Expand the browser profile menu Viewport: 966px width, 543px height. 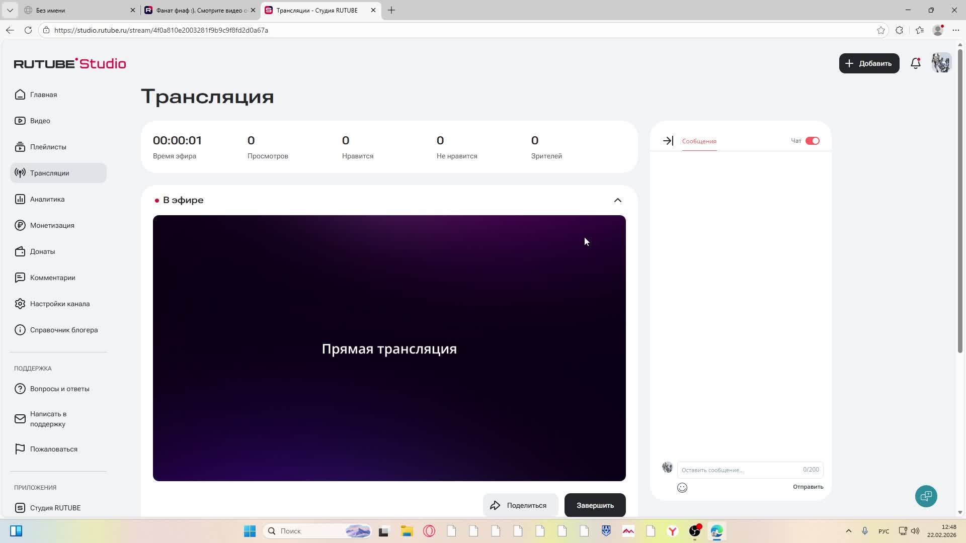pyautogui.click(x=937, y=30)
